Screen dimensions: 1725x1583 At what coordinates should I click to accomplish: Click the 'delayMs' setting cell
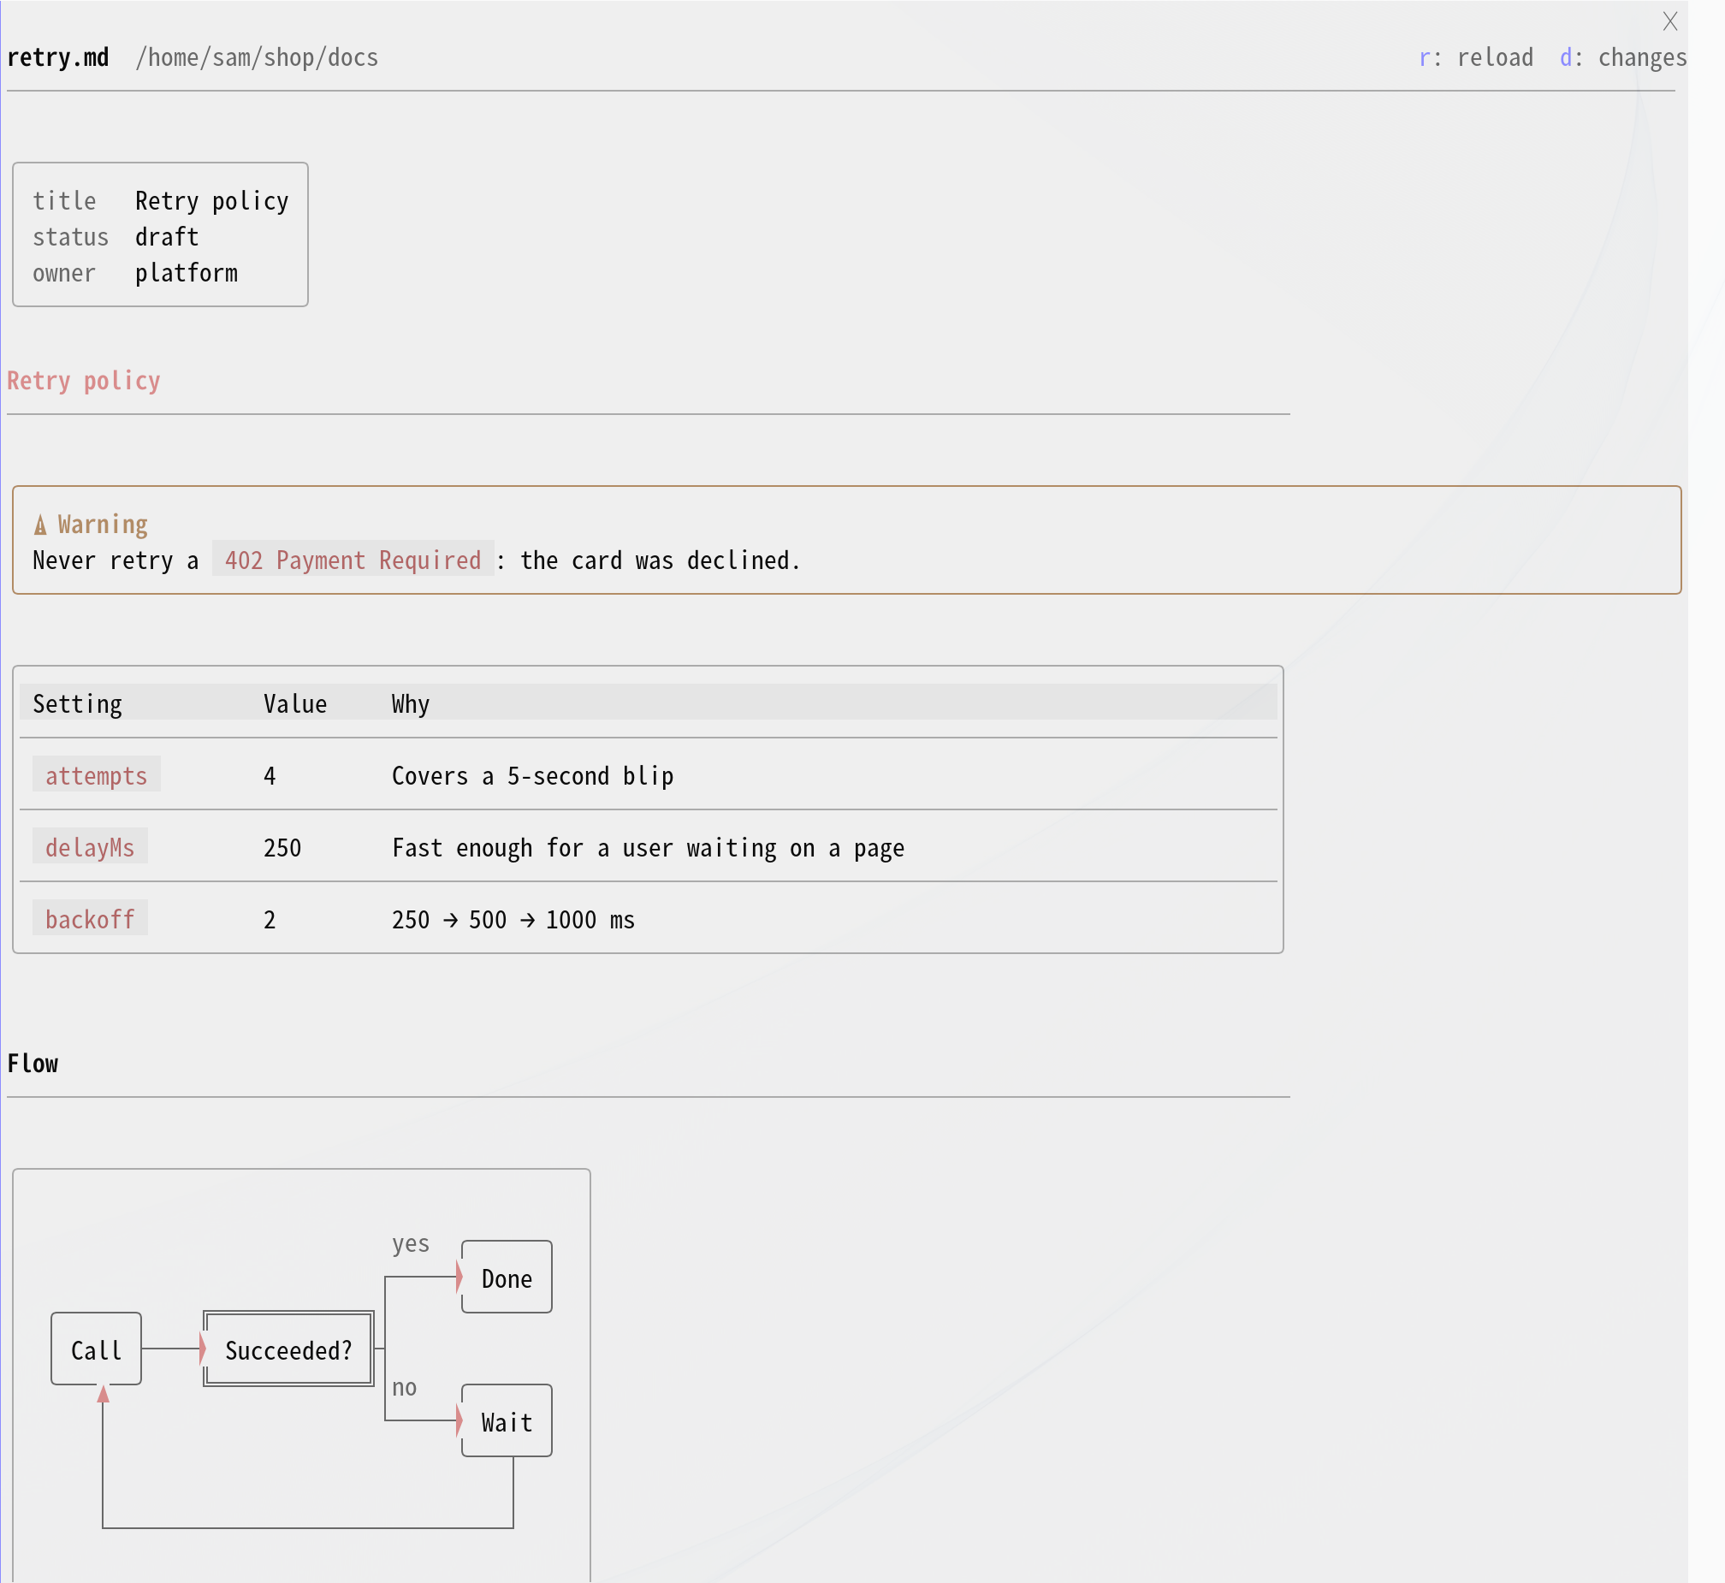90,847
